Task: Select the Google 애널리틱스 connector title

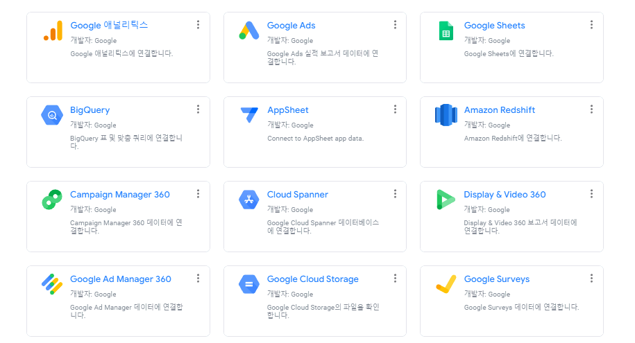Action: pyautogui.click(x=109, y=25)
